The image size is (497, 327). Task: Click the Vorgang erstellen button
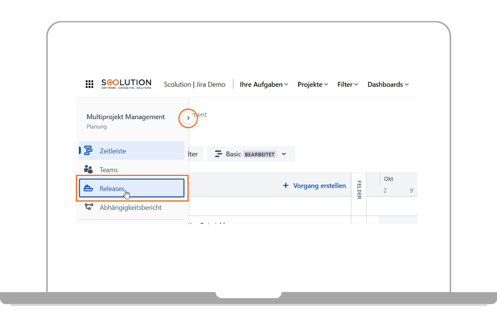[x=314, y=186]
